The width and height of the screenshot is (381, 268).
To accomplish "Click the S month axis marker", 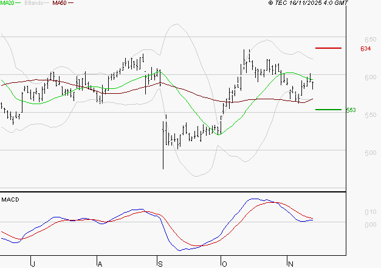I will pos(160,264).
